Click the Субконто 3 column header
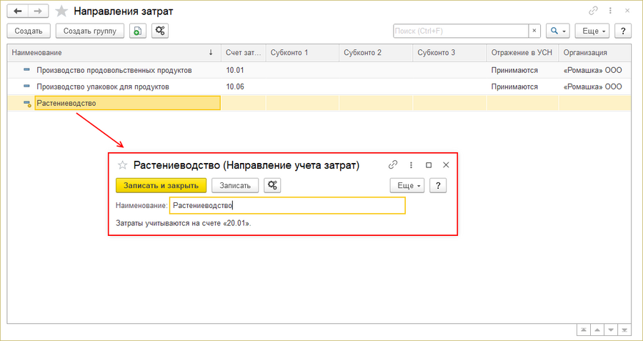 click(450, 52)
